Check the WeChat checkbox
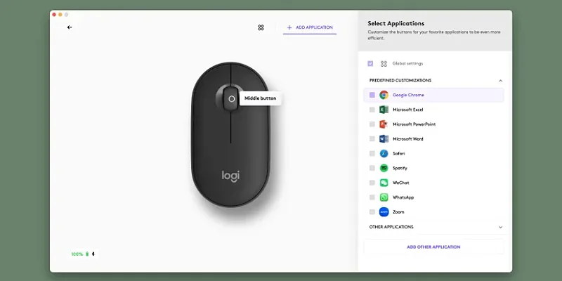Image resolution: width=562 pixels, height=281 pixels. [x=372, y=183]
